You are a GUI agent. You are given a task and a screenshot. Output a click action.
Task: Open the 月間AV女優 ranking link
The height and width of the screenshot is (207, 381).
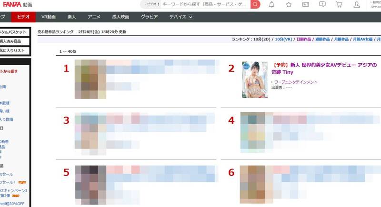(362, 39)
